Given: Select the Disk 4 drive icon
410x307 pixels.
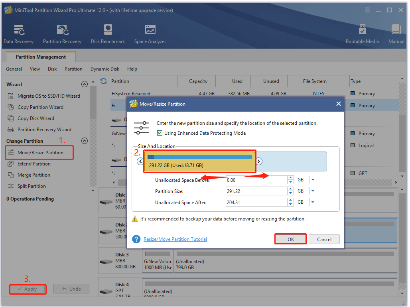Looking at the screenshot, I should 106,291.
